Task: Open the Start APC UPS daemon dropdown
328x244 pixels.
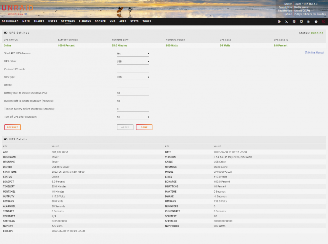Action: pyautogui.click(x=133, y=54)
